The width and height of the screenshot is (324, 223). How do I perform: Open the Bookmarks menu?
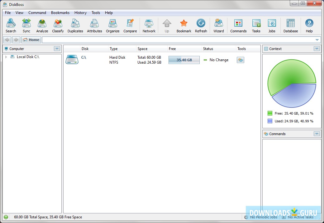tap(60, 12)
